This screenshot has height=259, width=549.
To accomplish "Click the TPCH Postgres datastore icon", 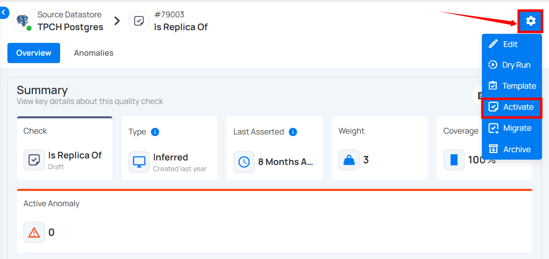I will pos(22,21).
